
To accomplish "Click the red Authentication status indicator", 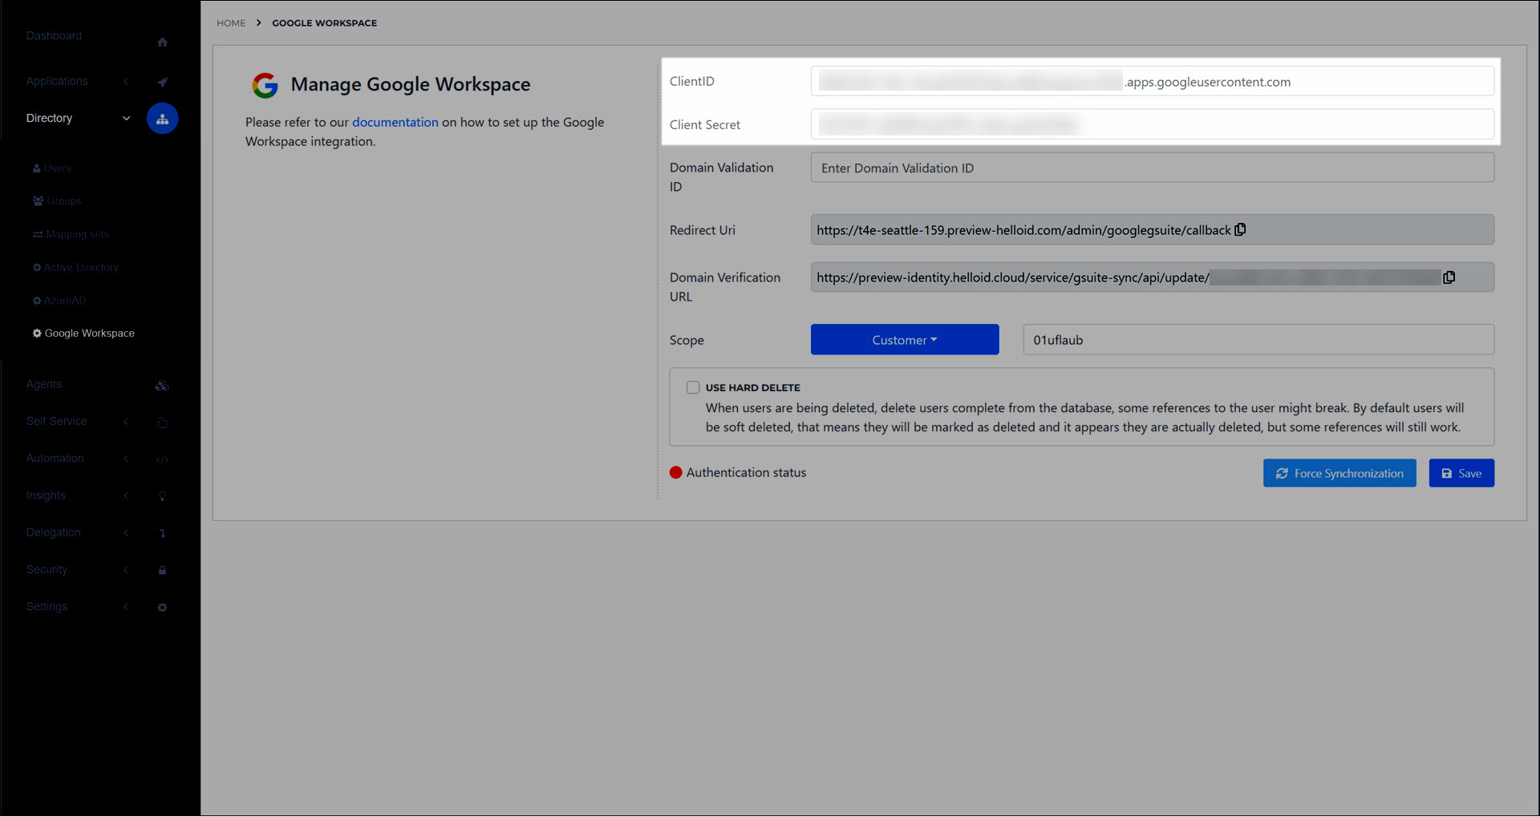I will 676,473.
